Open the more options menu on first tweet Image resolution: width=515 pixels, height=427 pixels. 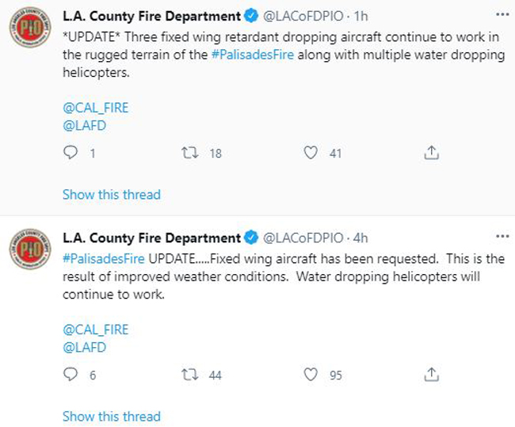coord(502,14)
